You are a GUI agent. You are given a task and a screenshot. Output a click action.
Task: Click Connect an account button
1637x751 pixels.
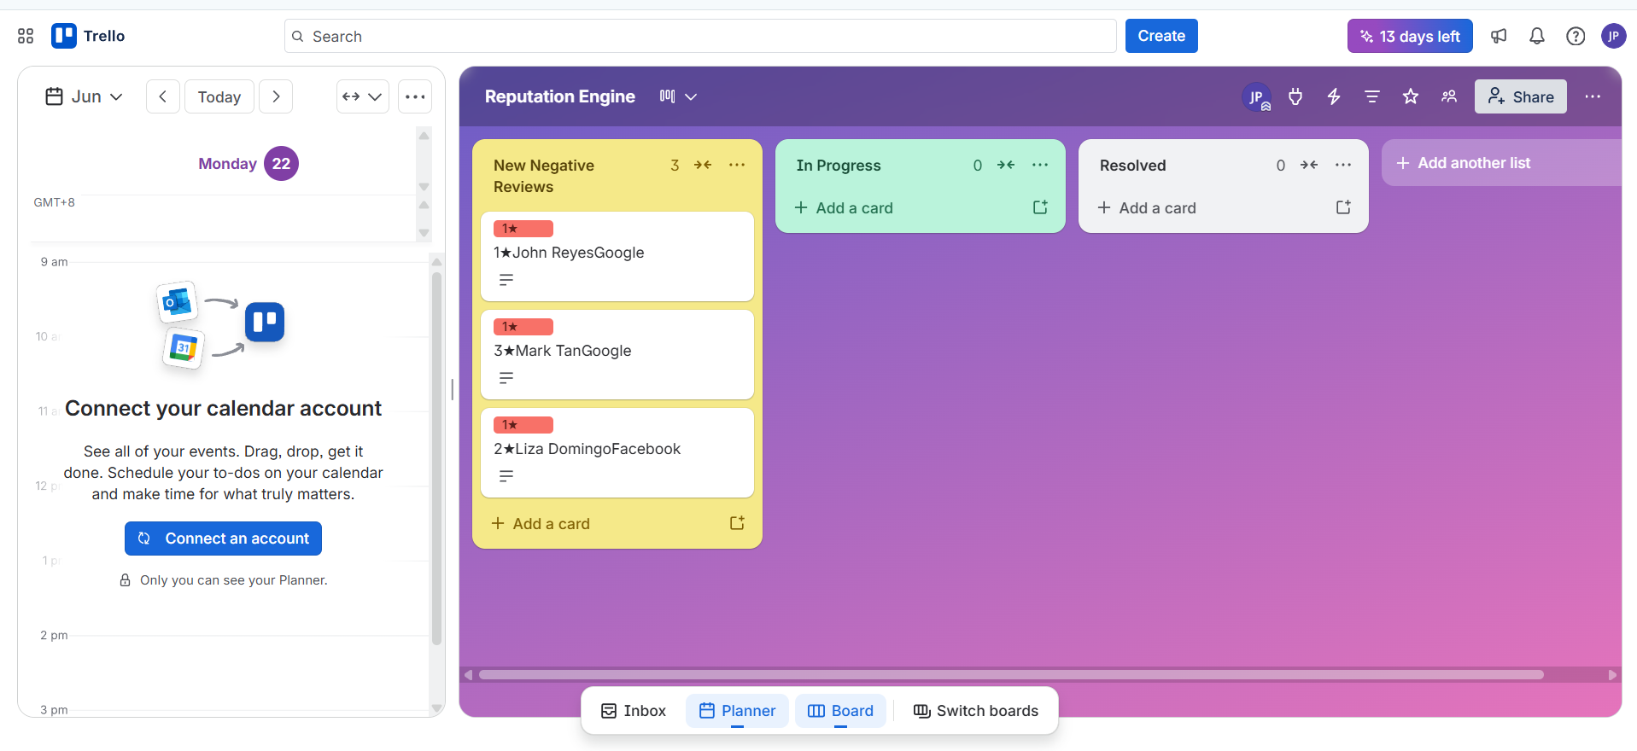223,539
